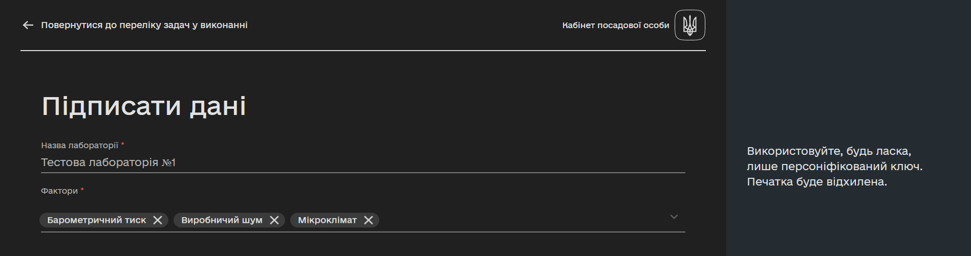Select the Мікроклімат chip label
This screenshot has height=256, width=971.
(x=327, y=220)
